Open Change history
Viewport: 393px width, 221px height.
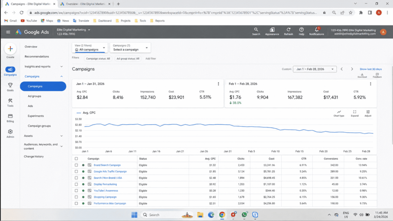click(34, 157)
